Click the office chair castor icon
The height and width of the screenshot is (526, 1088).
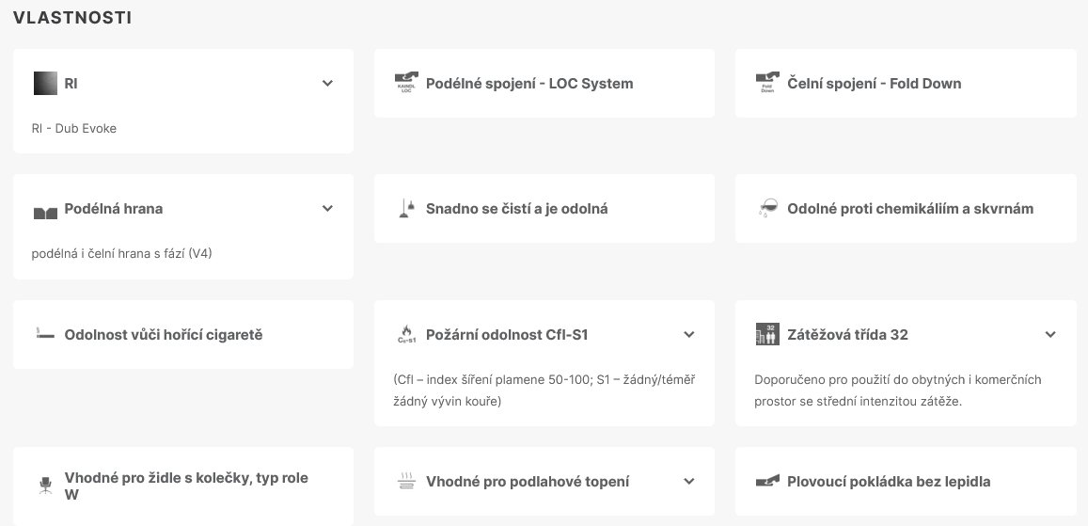pos(45,486)
